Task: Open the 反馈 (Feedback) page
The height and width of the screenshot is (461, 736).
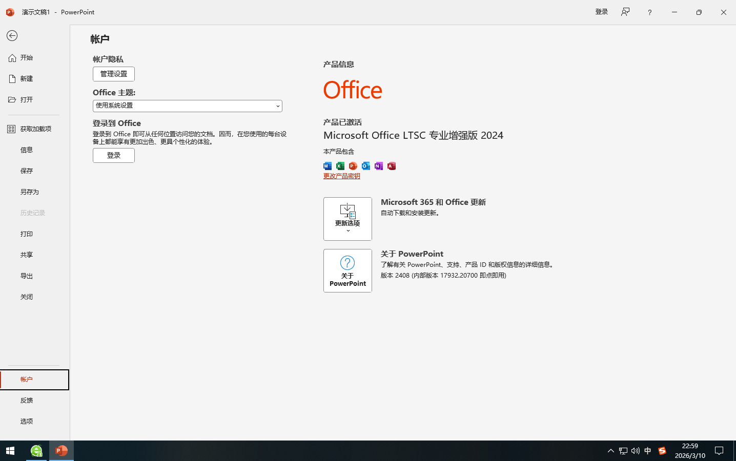Action: (35, 401)
